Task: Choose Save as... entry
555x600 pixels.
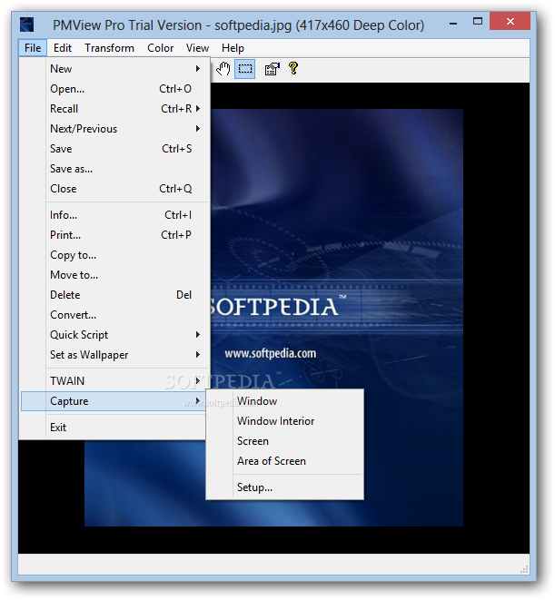Action: [115, 169]
